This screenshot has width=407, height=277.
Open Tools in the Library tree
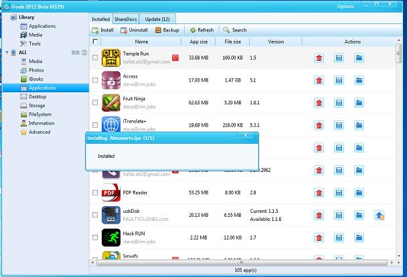[x=31, y=44]
